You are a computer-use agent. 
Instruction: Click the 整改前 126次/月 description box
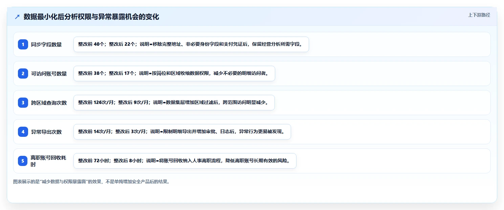click(174, 103)
